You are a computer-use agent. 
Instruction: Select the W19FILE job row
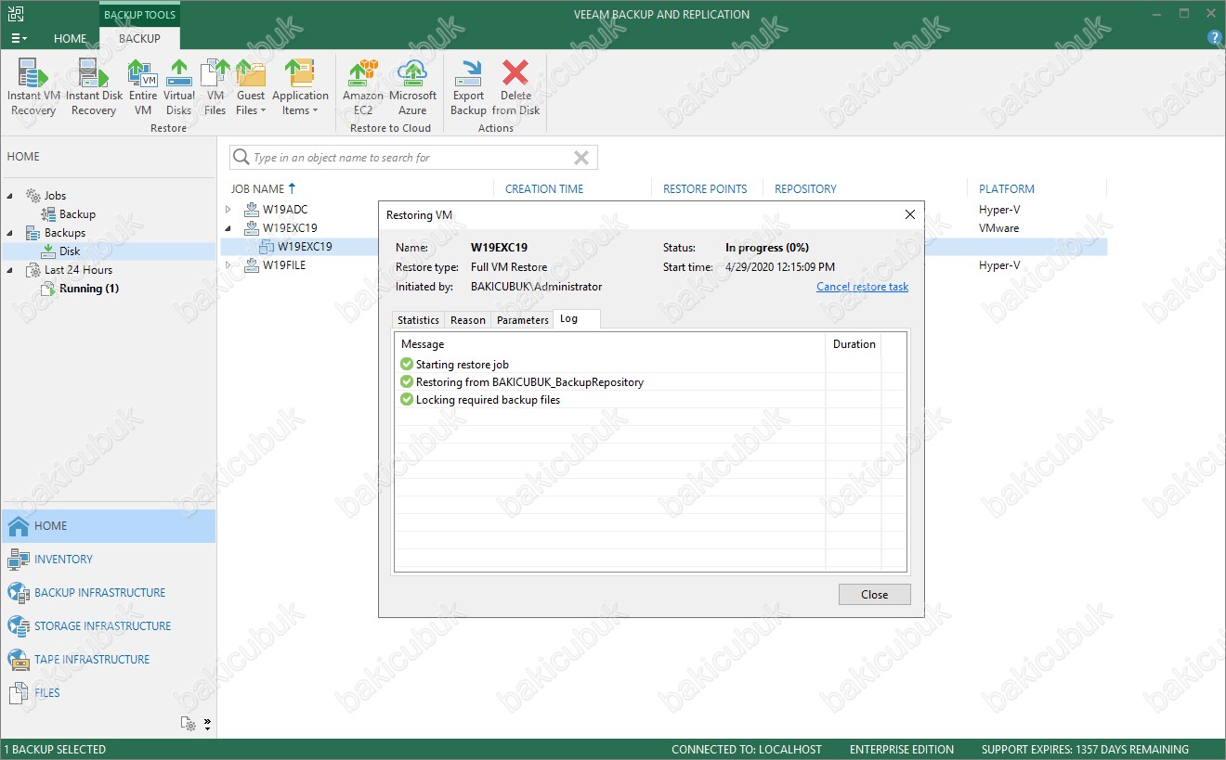[283, 265]
